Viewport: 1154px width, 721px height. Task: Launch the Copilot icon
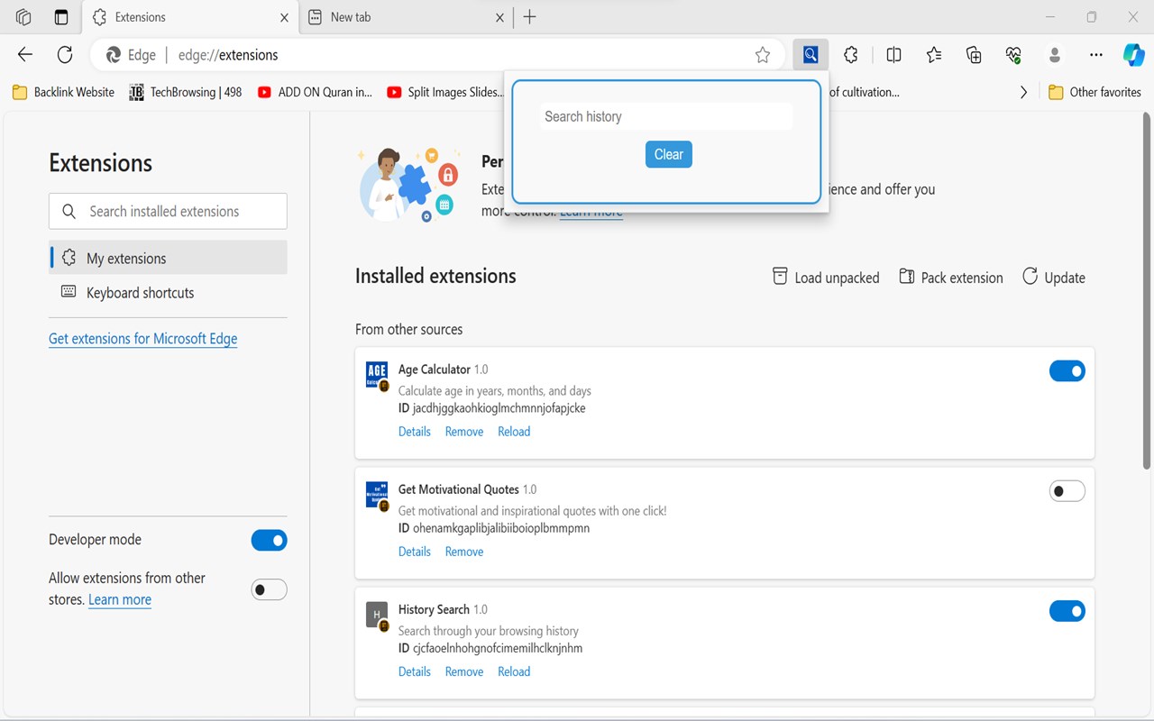pos(1133,55)
